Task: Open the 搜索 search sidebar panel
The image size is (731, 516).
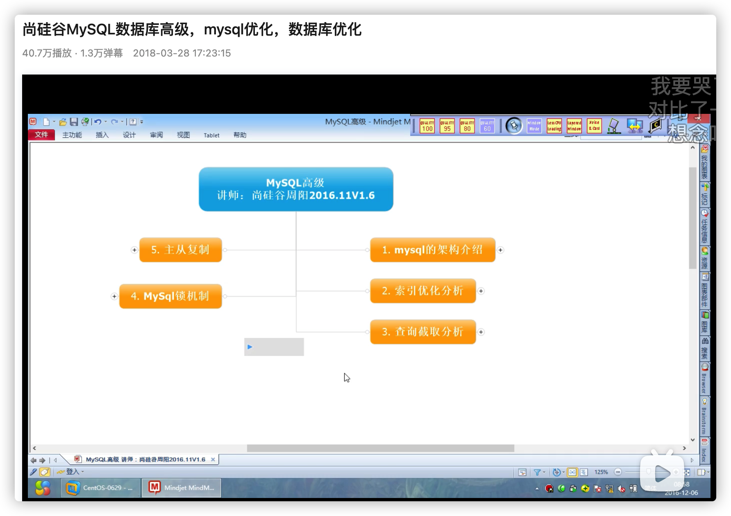Action: (704, 347)
